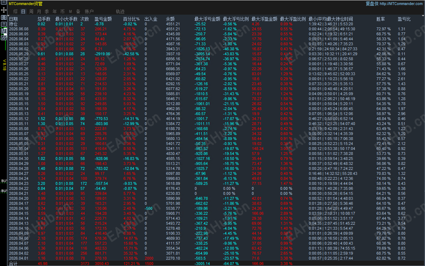Image resolution: width=425 pixels, height=266 pixels.
Task: Click the -770.53 loss amount cell
Action: (101, 118)
